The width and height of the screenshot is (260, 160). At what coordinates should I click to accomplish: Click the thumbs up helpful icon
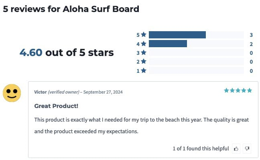[x=236, y=149]
